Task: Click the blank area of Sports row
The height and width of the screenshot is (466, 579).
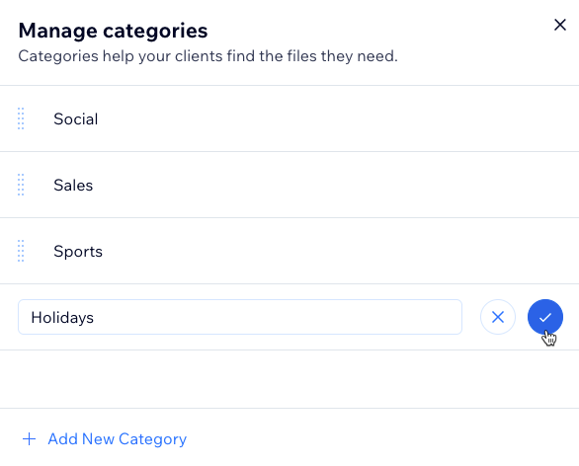Action: (x=332, y=251)
